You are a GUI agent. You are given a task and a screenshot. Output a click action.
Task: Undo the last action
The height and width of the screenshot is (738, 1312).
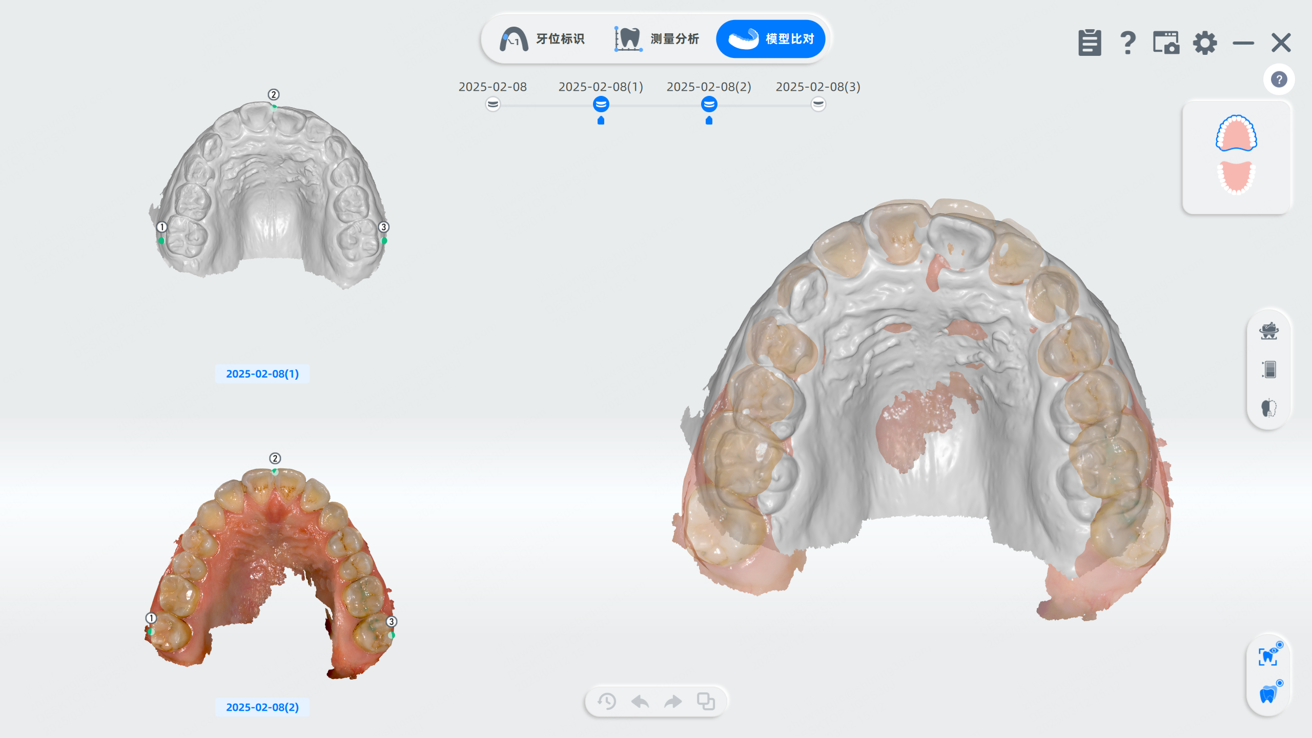[x=640, y=701]
